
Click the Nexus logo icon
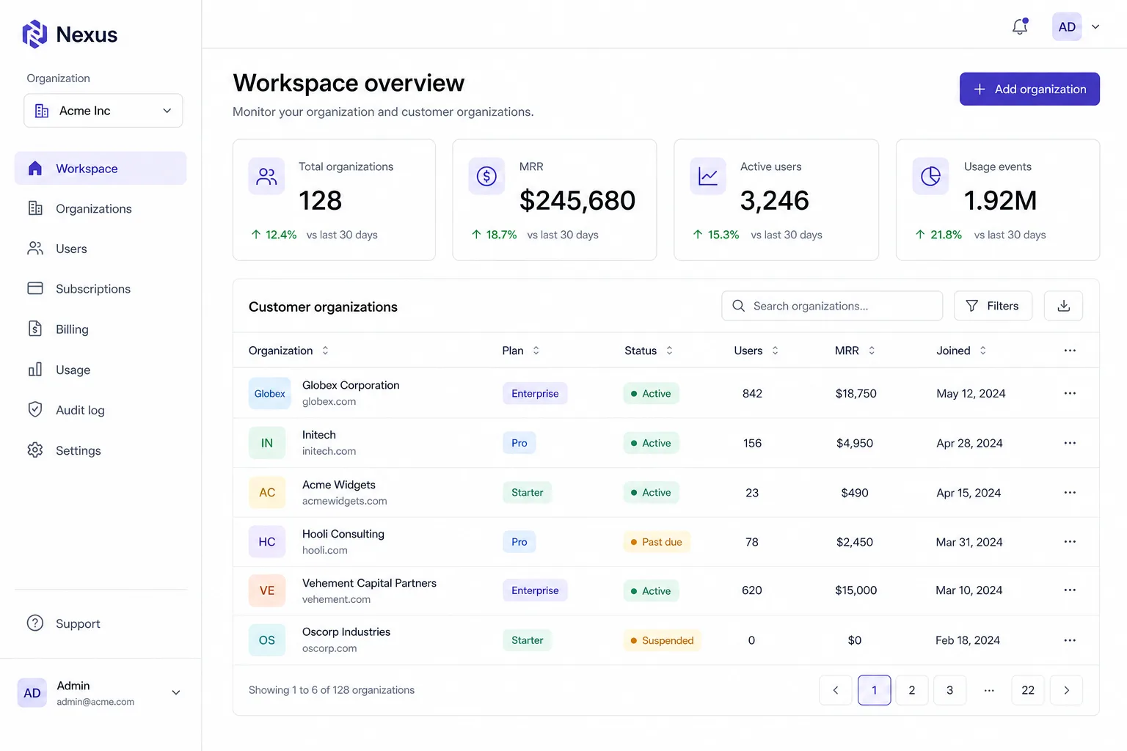tap(34, 34)
